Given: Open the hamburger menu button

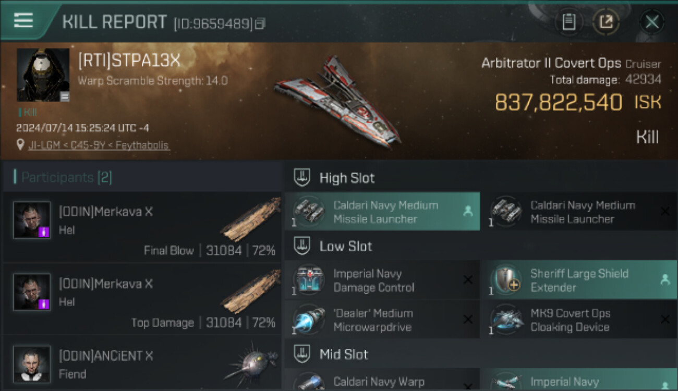Looking at the screenshot, I should pos(23,20).
